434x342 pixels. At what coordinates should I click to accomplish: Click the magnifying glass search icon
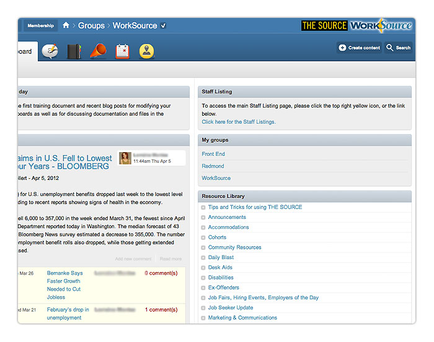click(390, 48)
